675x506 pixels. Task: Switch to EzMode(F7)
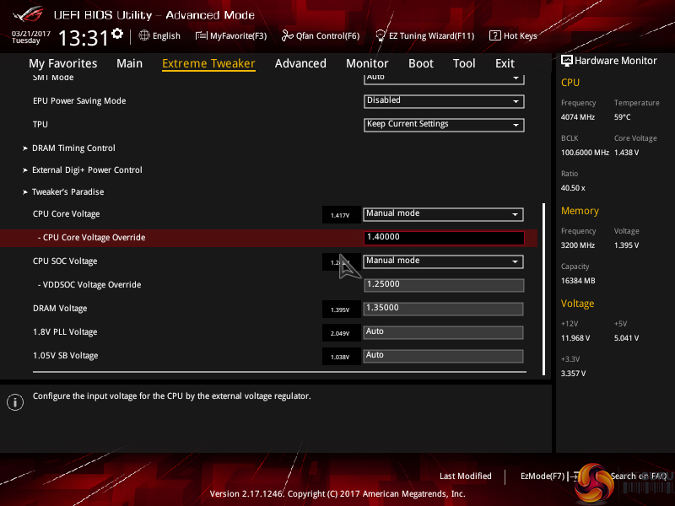[x=543, y=476]
